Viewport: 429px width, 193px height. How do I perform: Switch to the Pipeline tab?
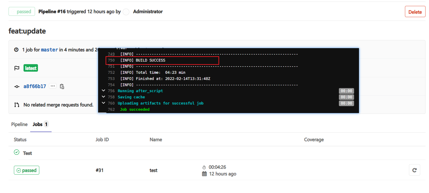(x=19, y=124)
